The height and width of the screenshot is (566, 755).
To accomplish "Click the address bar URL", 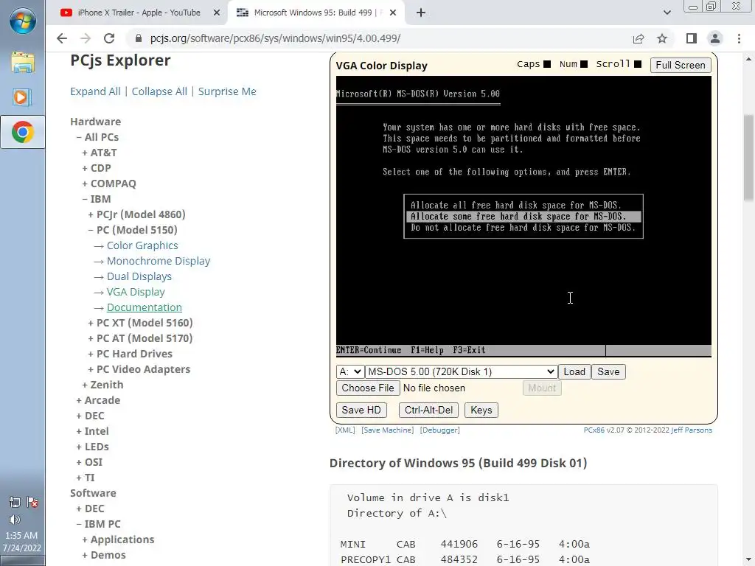I will coord(275,38).
